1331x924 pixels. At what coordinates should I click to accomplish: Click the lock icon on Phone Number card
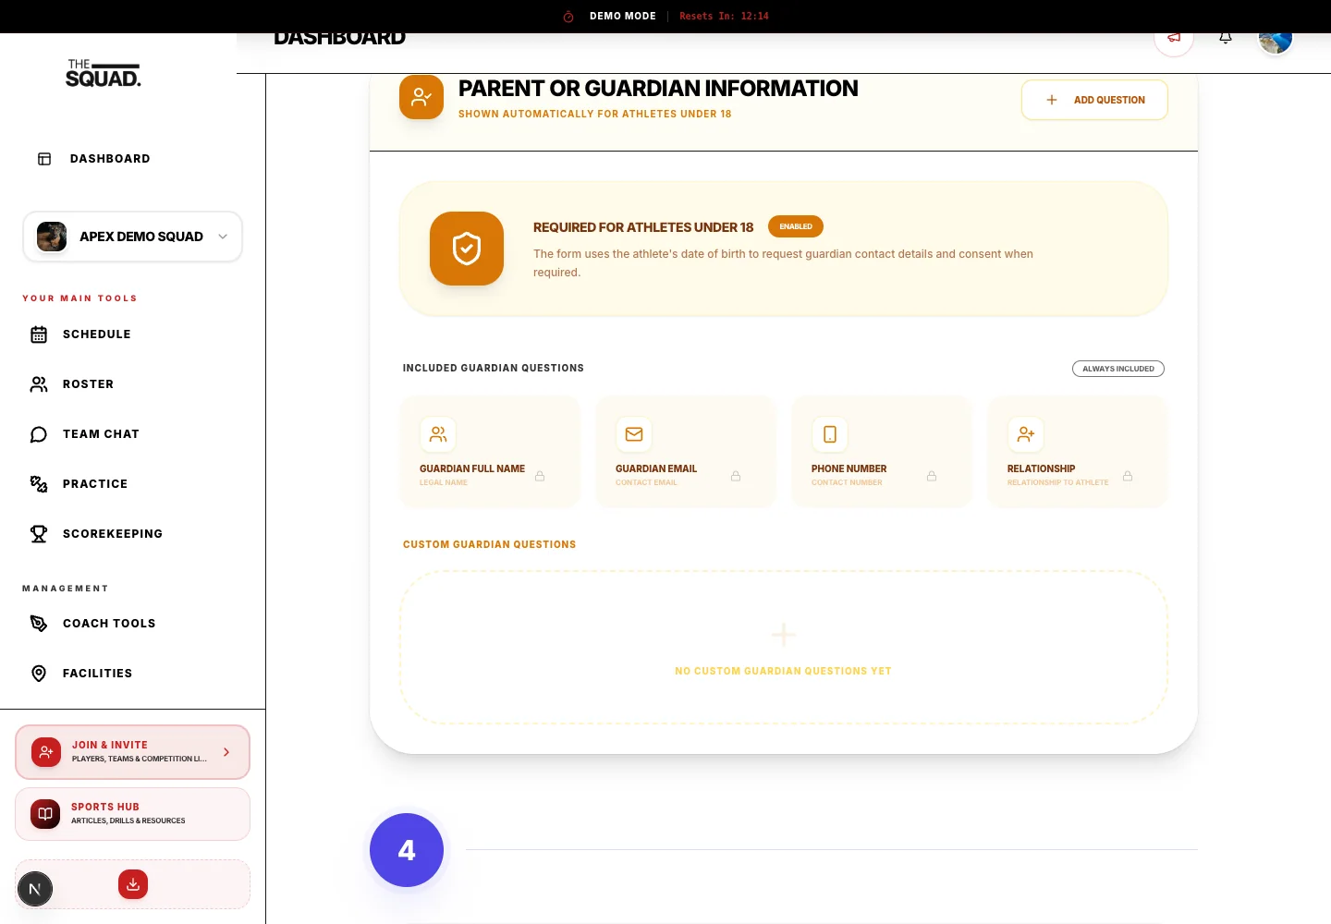(932, 476)
